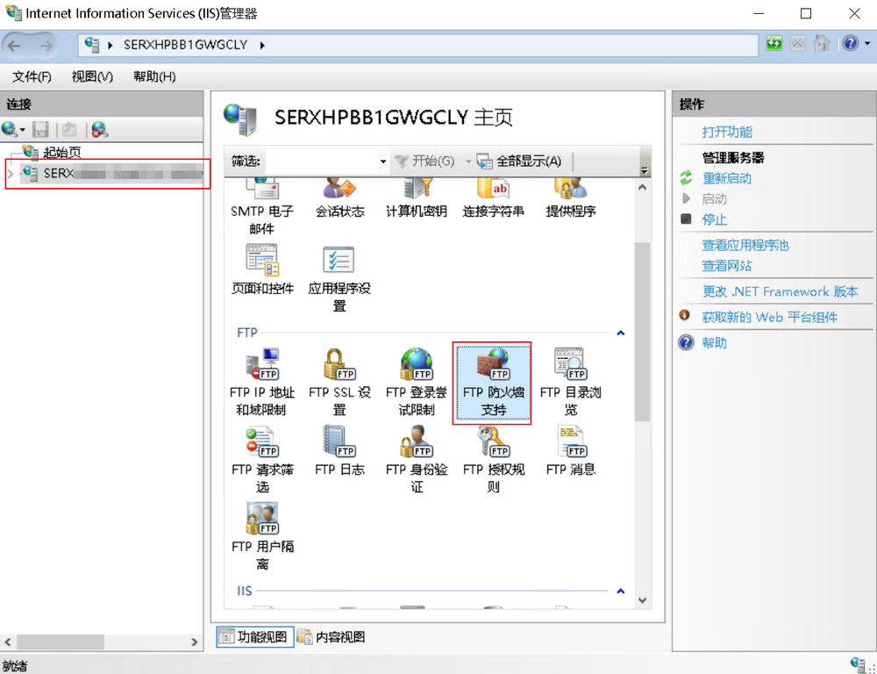Expand the SERX server tree node

(10, 174)
